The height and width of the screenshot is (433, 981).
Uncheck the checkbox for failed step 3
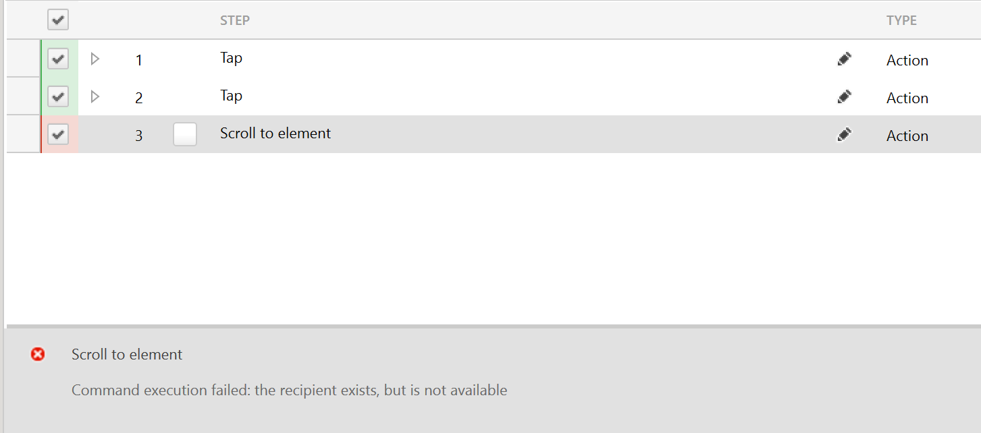pyautogui.click(x=58, y=135)
